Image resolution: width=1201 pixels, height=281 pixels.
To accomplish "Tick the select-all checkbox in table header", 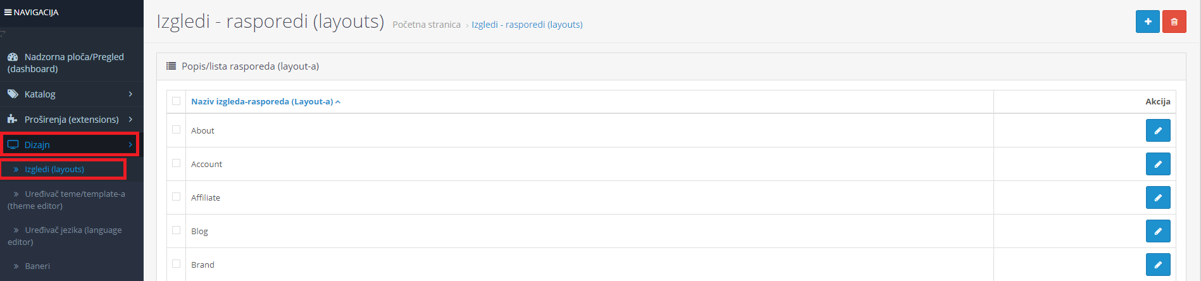I will (x=176, y=101).
